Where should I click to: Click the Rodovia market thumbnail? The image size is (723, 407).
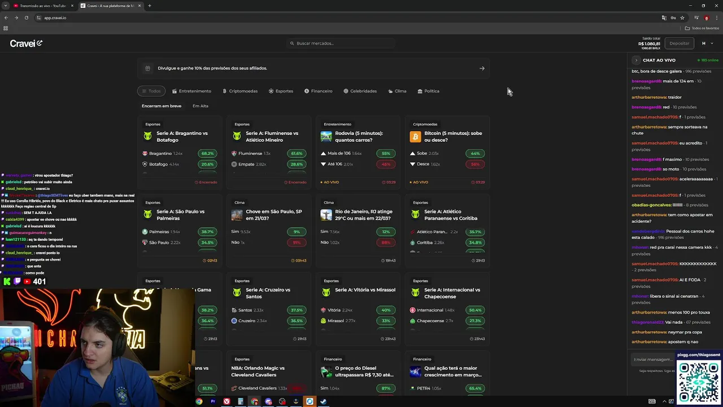click(x=326, y=136)
